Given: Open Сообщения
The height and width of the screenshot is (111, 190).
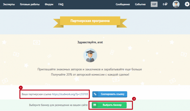Looking at the screenshot, I should [123, 4].
